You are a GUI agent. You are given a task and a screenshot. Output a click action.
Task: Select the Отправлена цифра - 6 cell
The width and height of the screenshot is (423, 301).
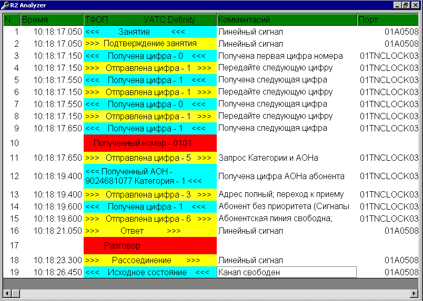(150, 219)
